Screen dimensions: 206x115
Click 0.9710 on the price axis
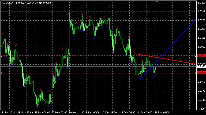coord(201,100)
